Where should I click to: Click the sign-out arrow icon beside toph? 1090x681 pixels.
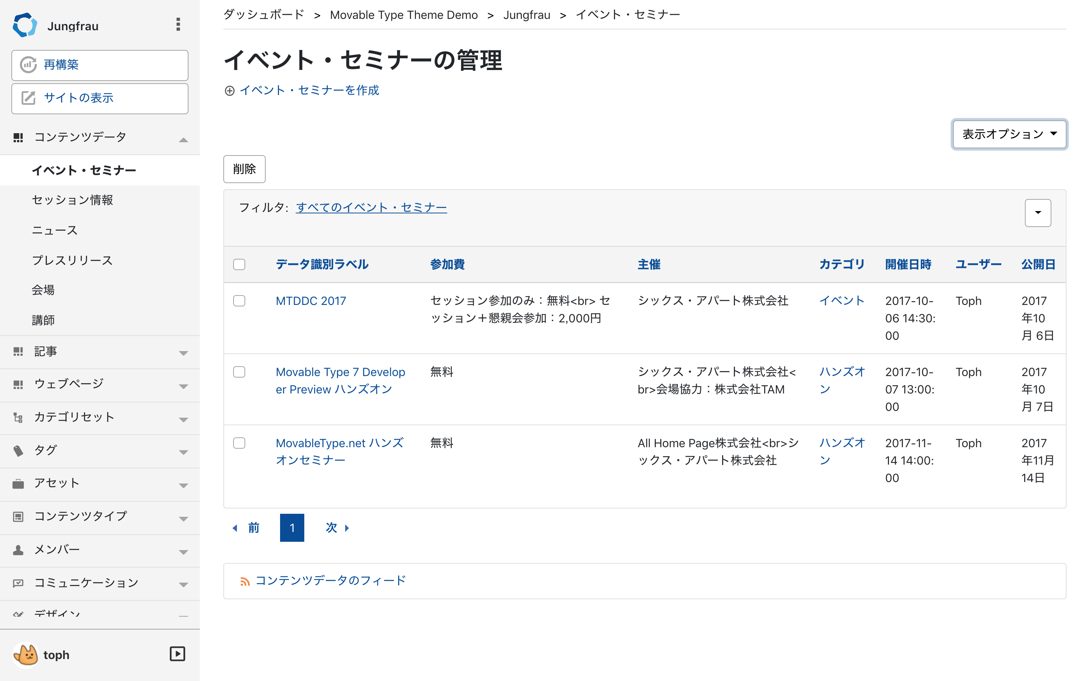point(177,653)
